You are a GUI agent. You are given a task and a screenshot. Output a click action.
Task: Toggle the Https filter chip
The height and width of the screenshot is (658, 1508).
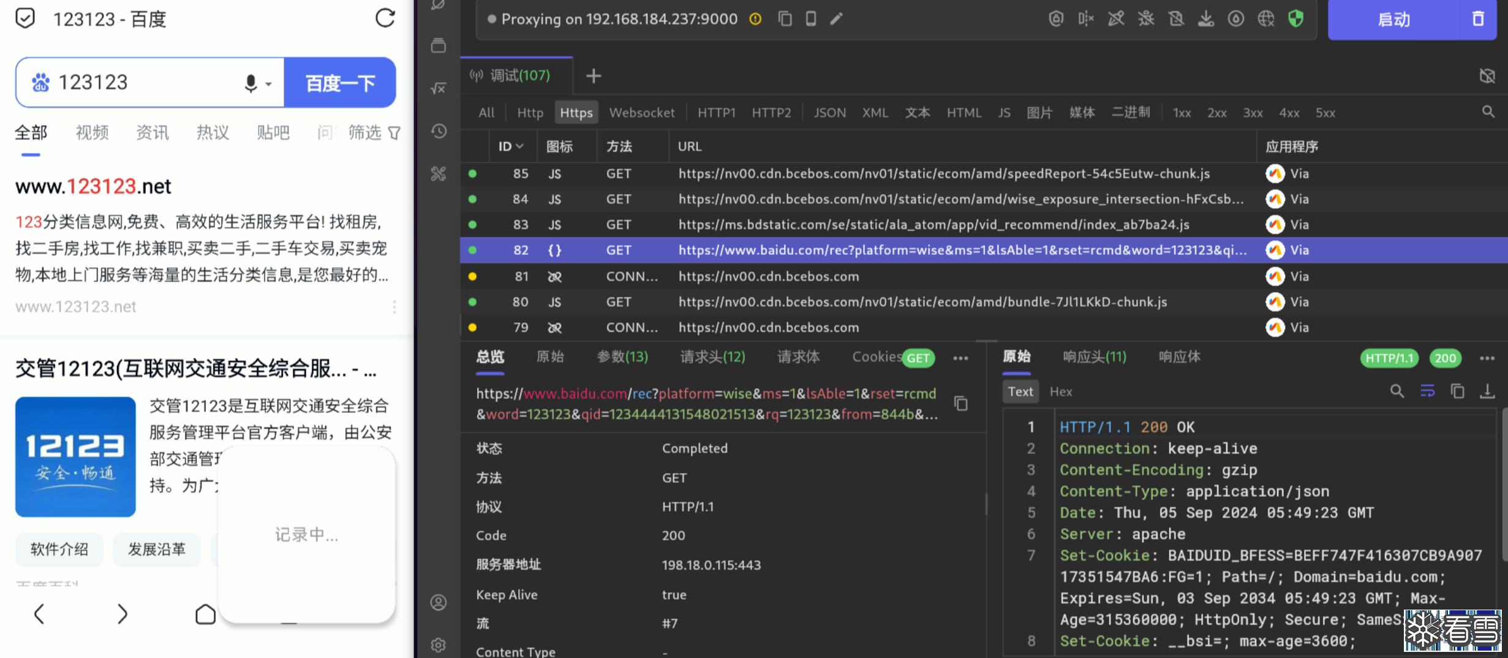(x=576, y=113)
